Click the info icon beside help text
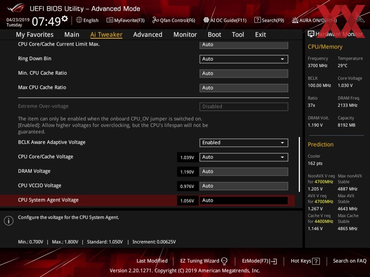 point(9,221)
